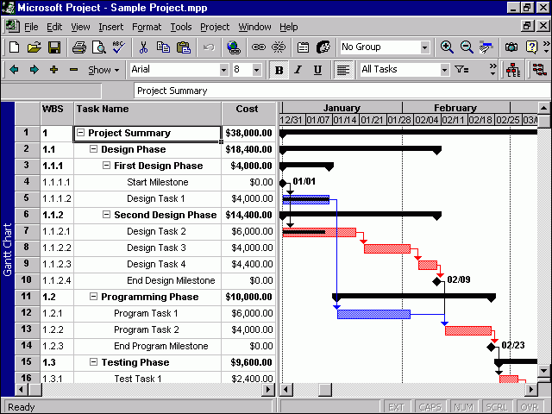Screen dimensions: 552x414
Task: Click the Link Tasks chain icon
Action: (x=258, y=47)
